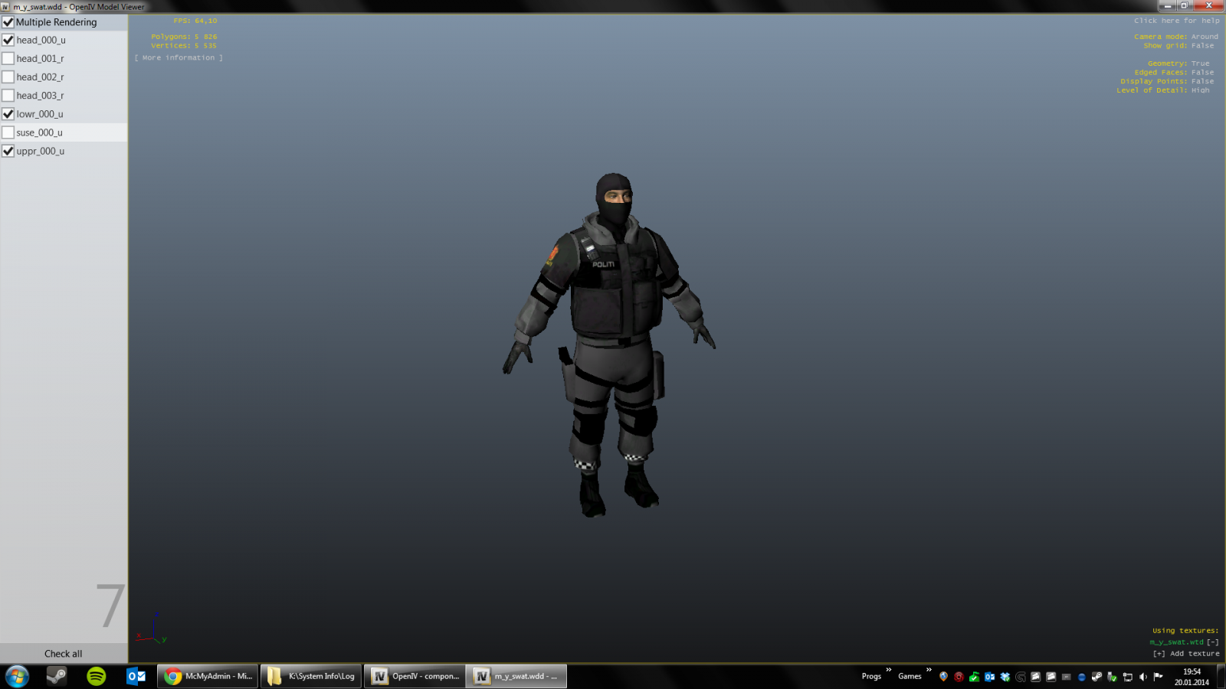The width and height of the screenshot is (1226, 689).
Task: Uncheck the lowr_000_u component
Action: coord(8,114)
